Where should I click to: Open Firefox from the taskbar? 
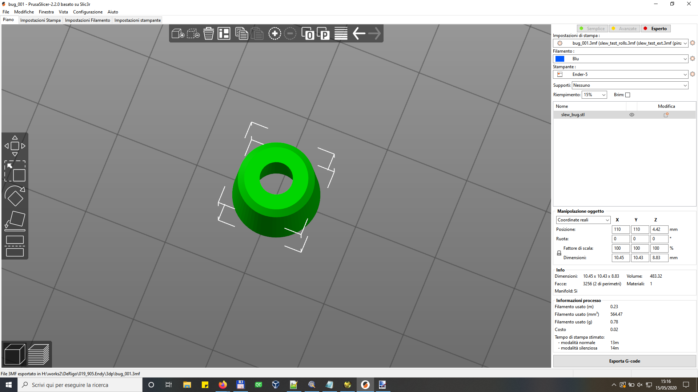[x=222, y=385]
